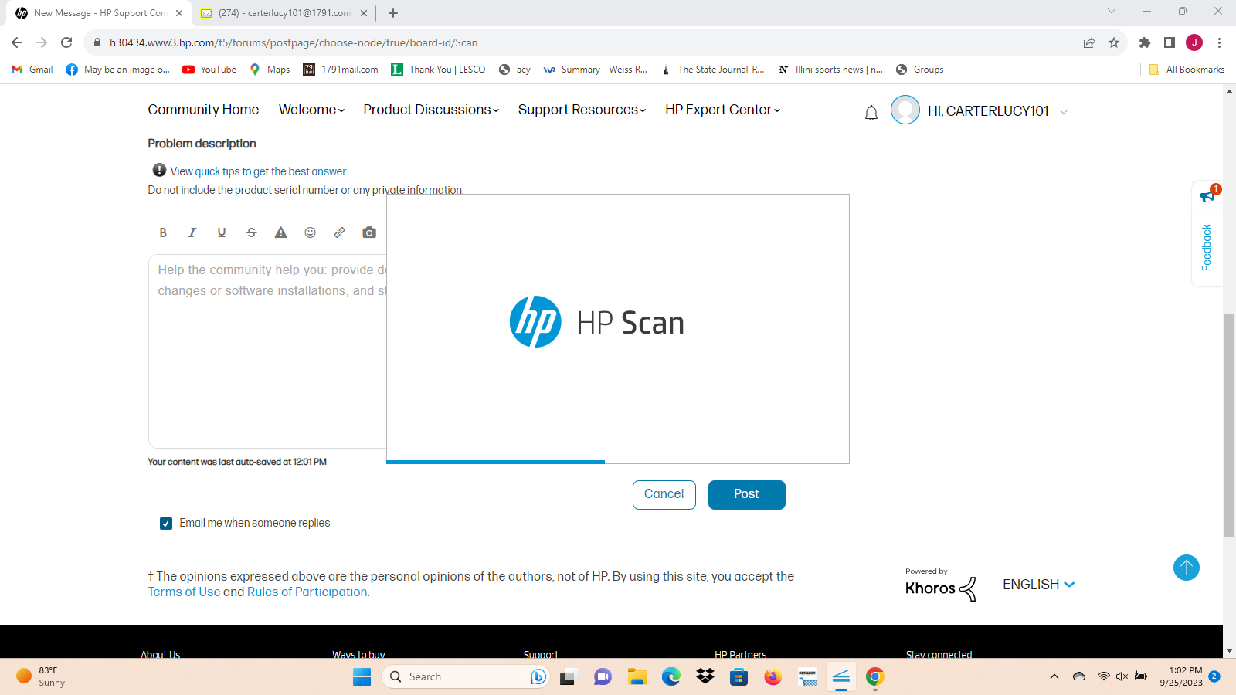The width and height of the screenshot is (1236, 695).
Task: Click the browser address bar URL
Action: (294, 42)
